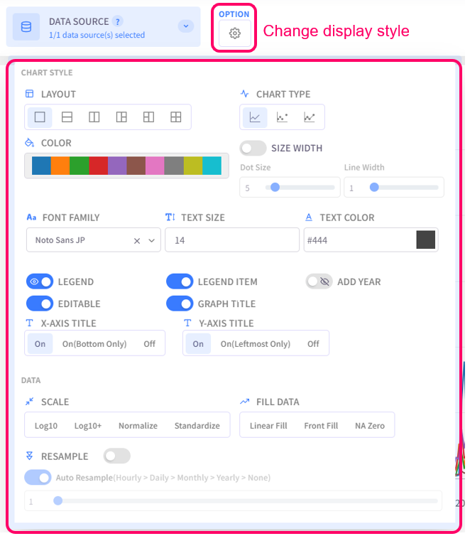
Task: Open the FONT FAMILY dropdown arrow
Action: click(x=152, y=241)
